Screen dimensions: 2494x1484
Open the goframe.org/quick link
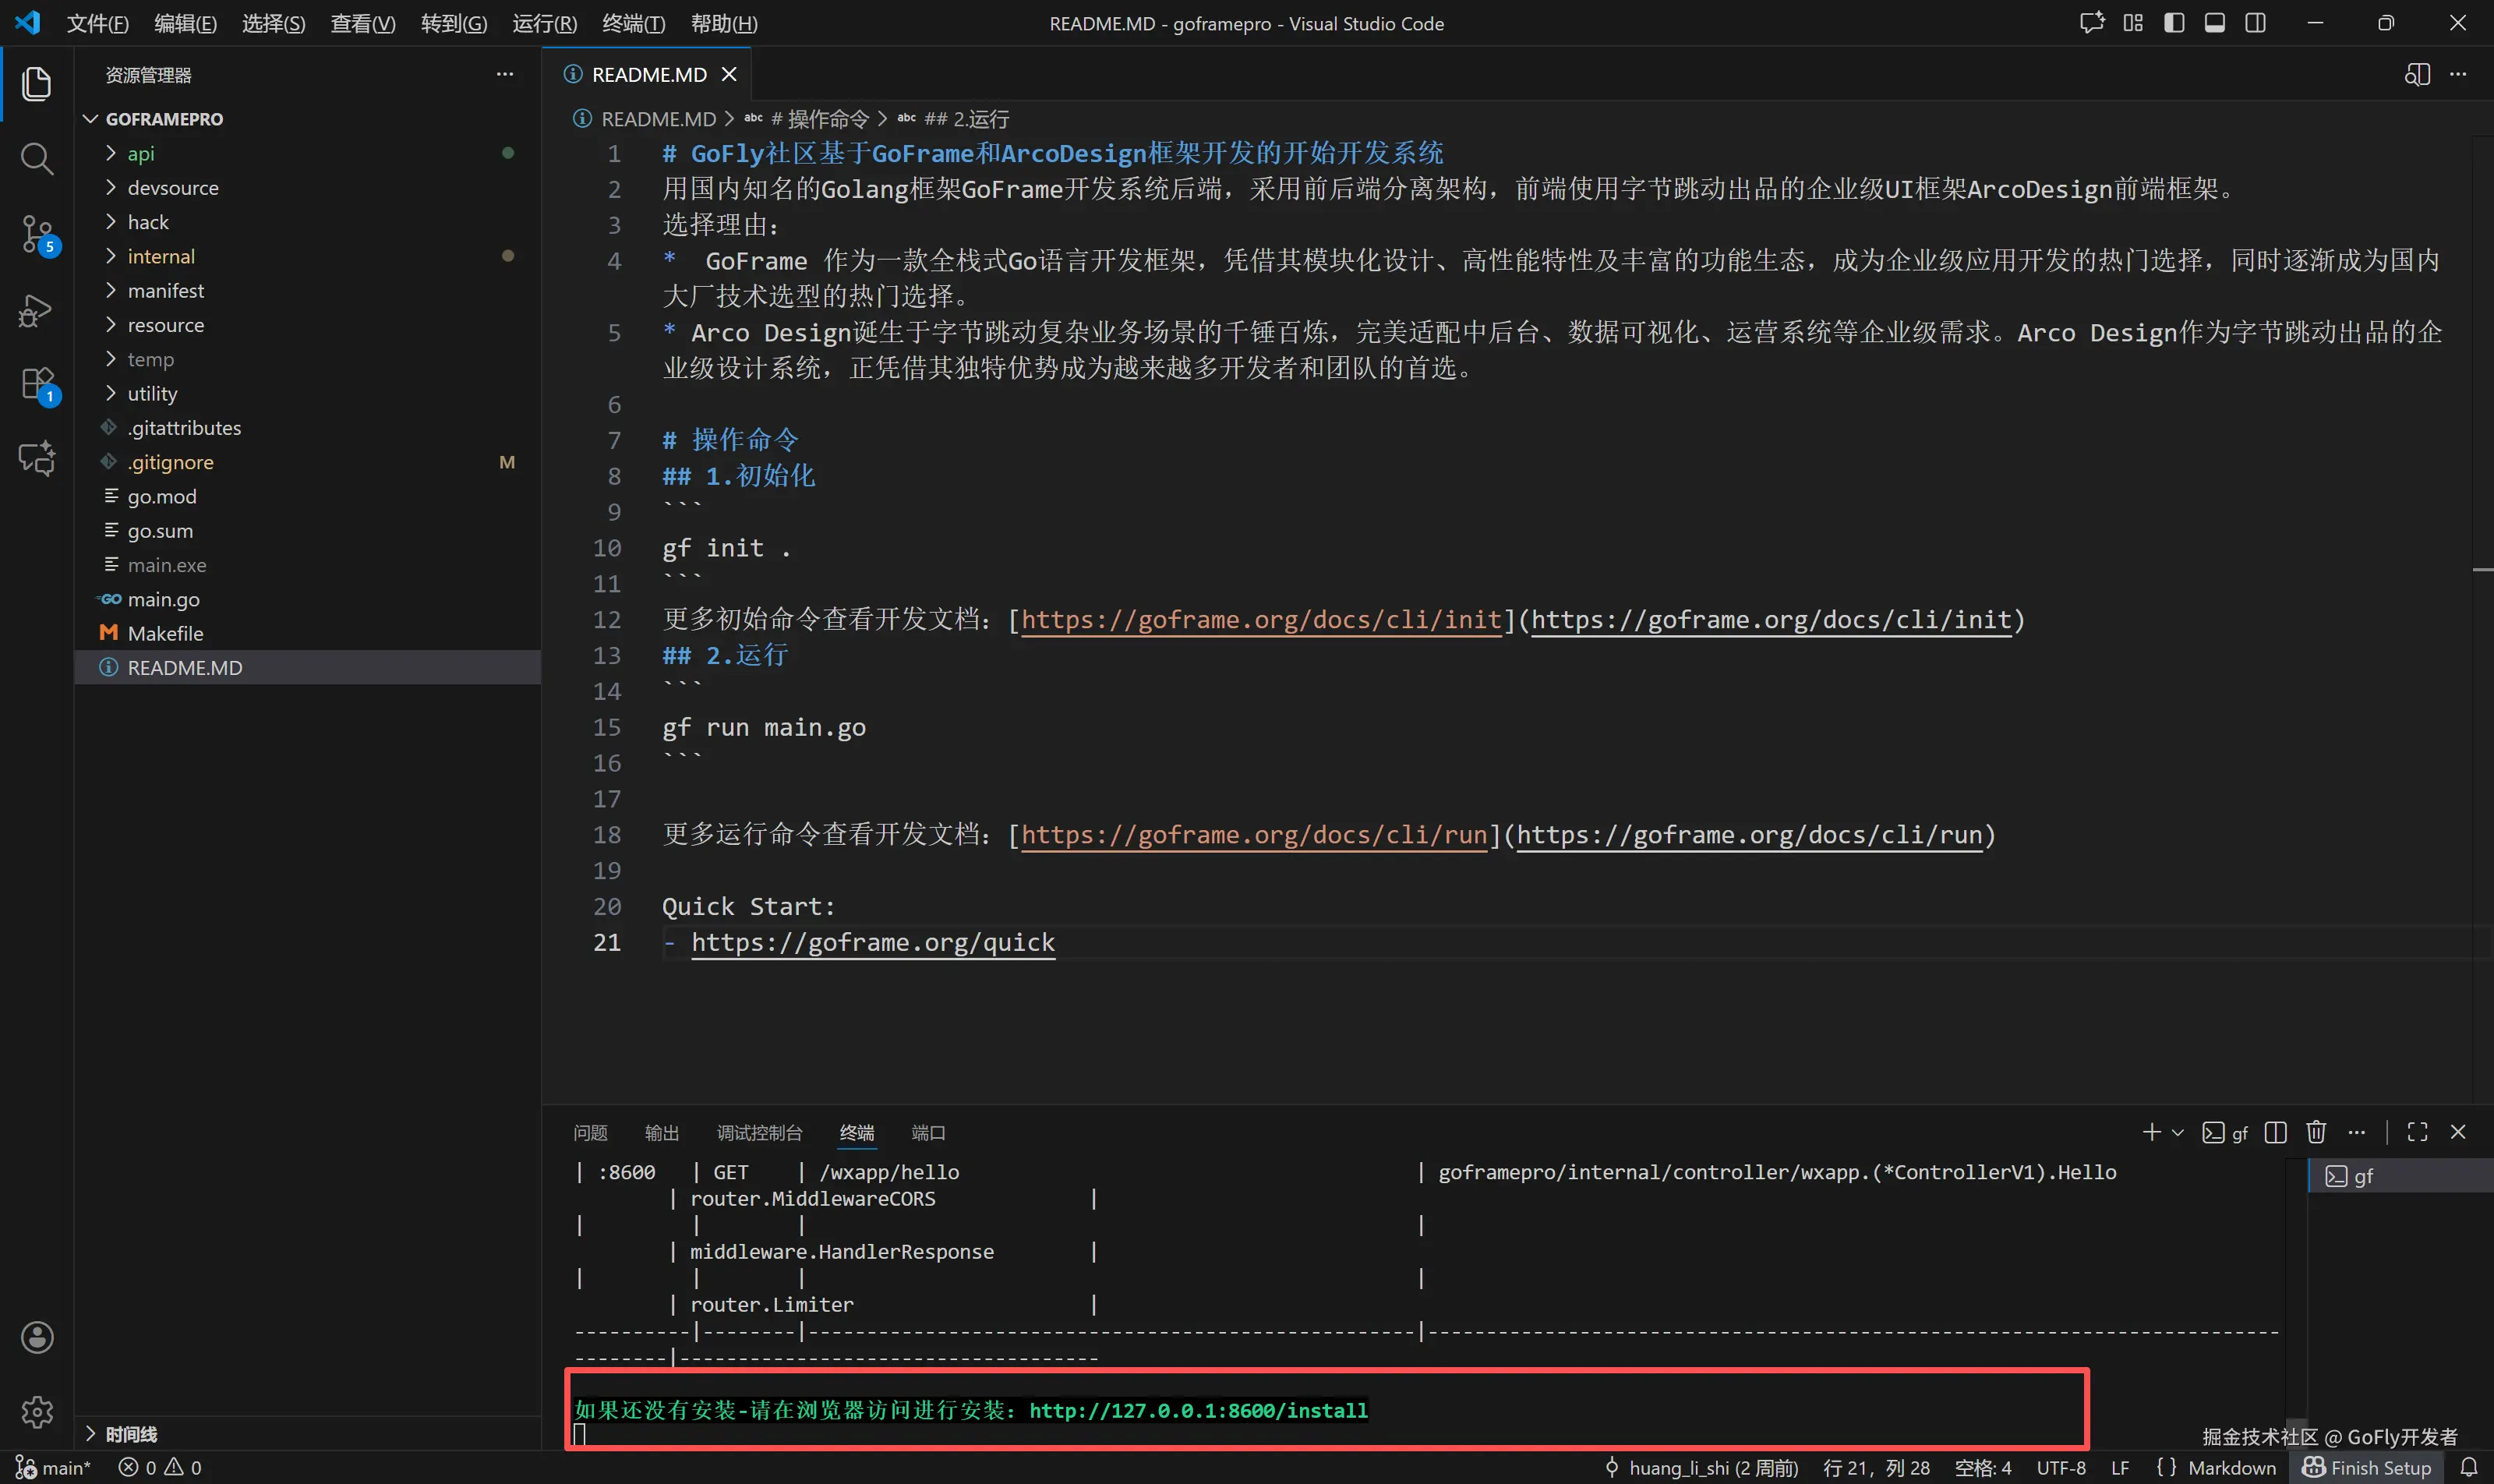pos(872,943)
